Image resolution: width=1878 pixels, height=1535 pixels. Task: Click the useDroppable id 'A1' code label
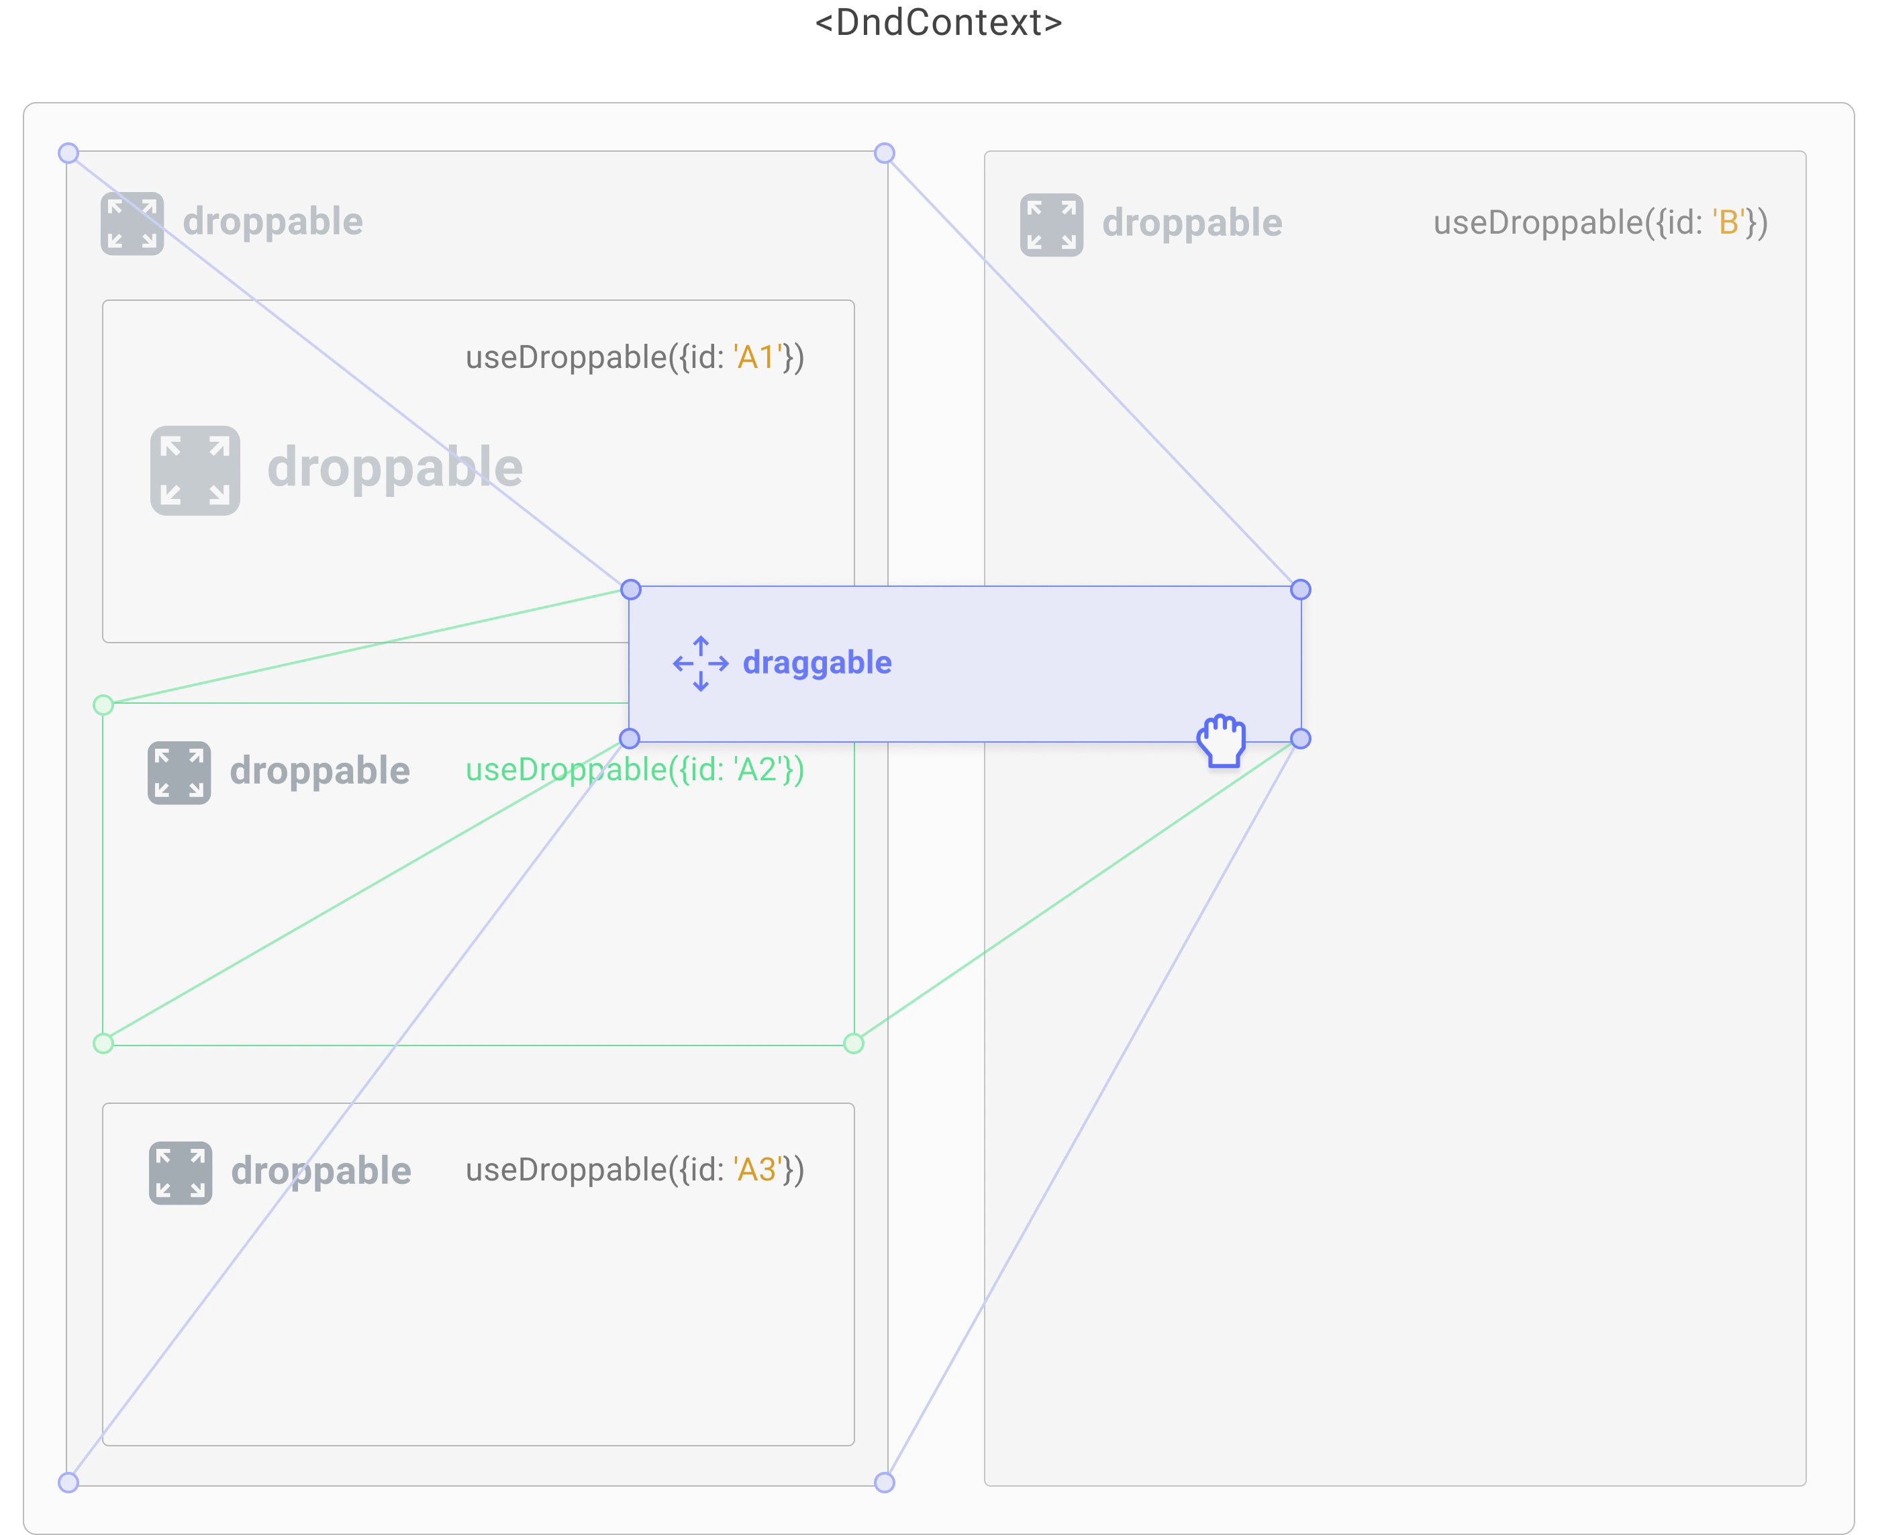(634, 357)
